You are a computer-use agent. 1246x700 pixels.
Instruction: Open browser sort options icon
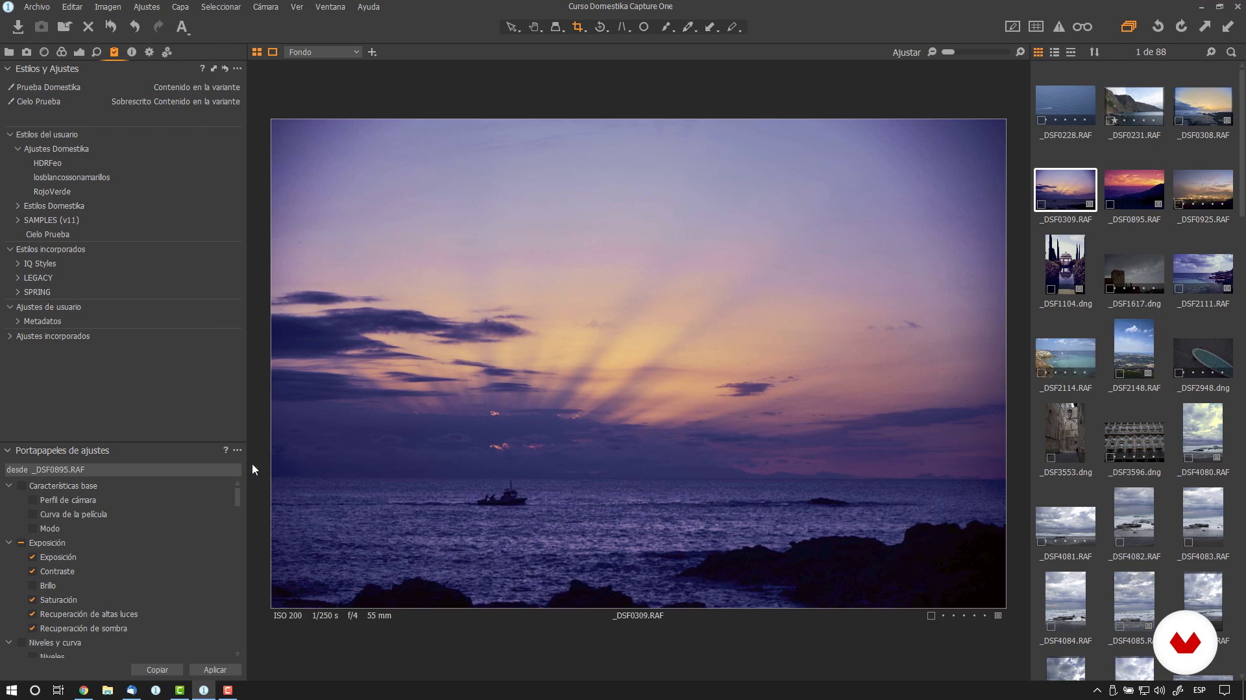coord(1095,52)
